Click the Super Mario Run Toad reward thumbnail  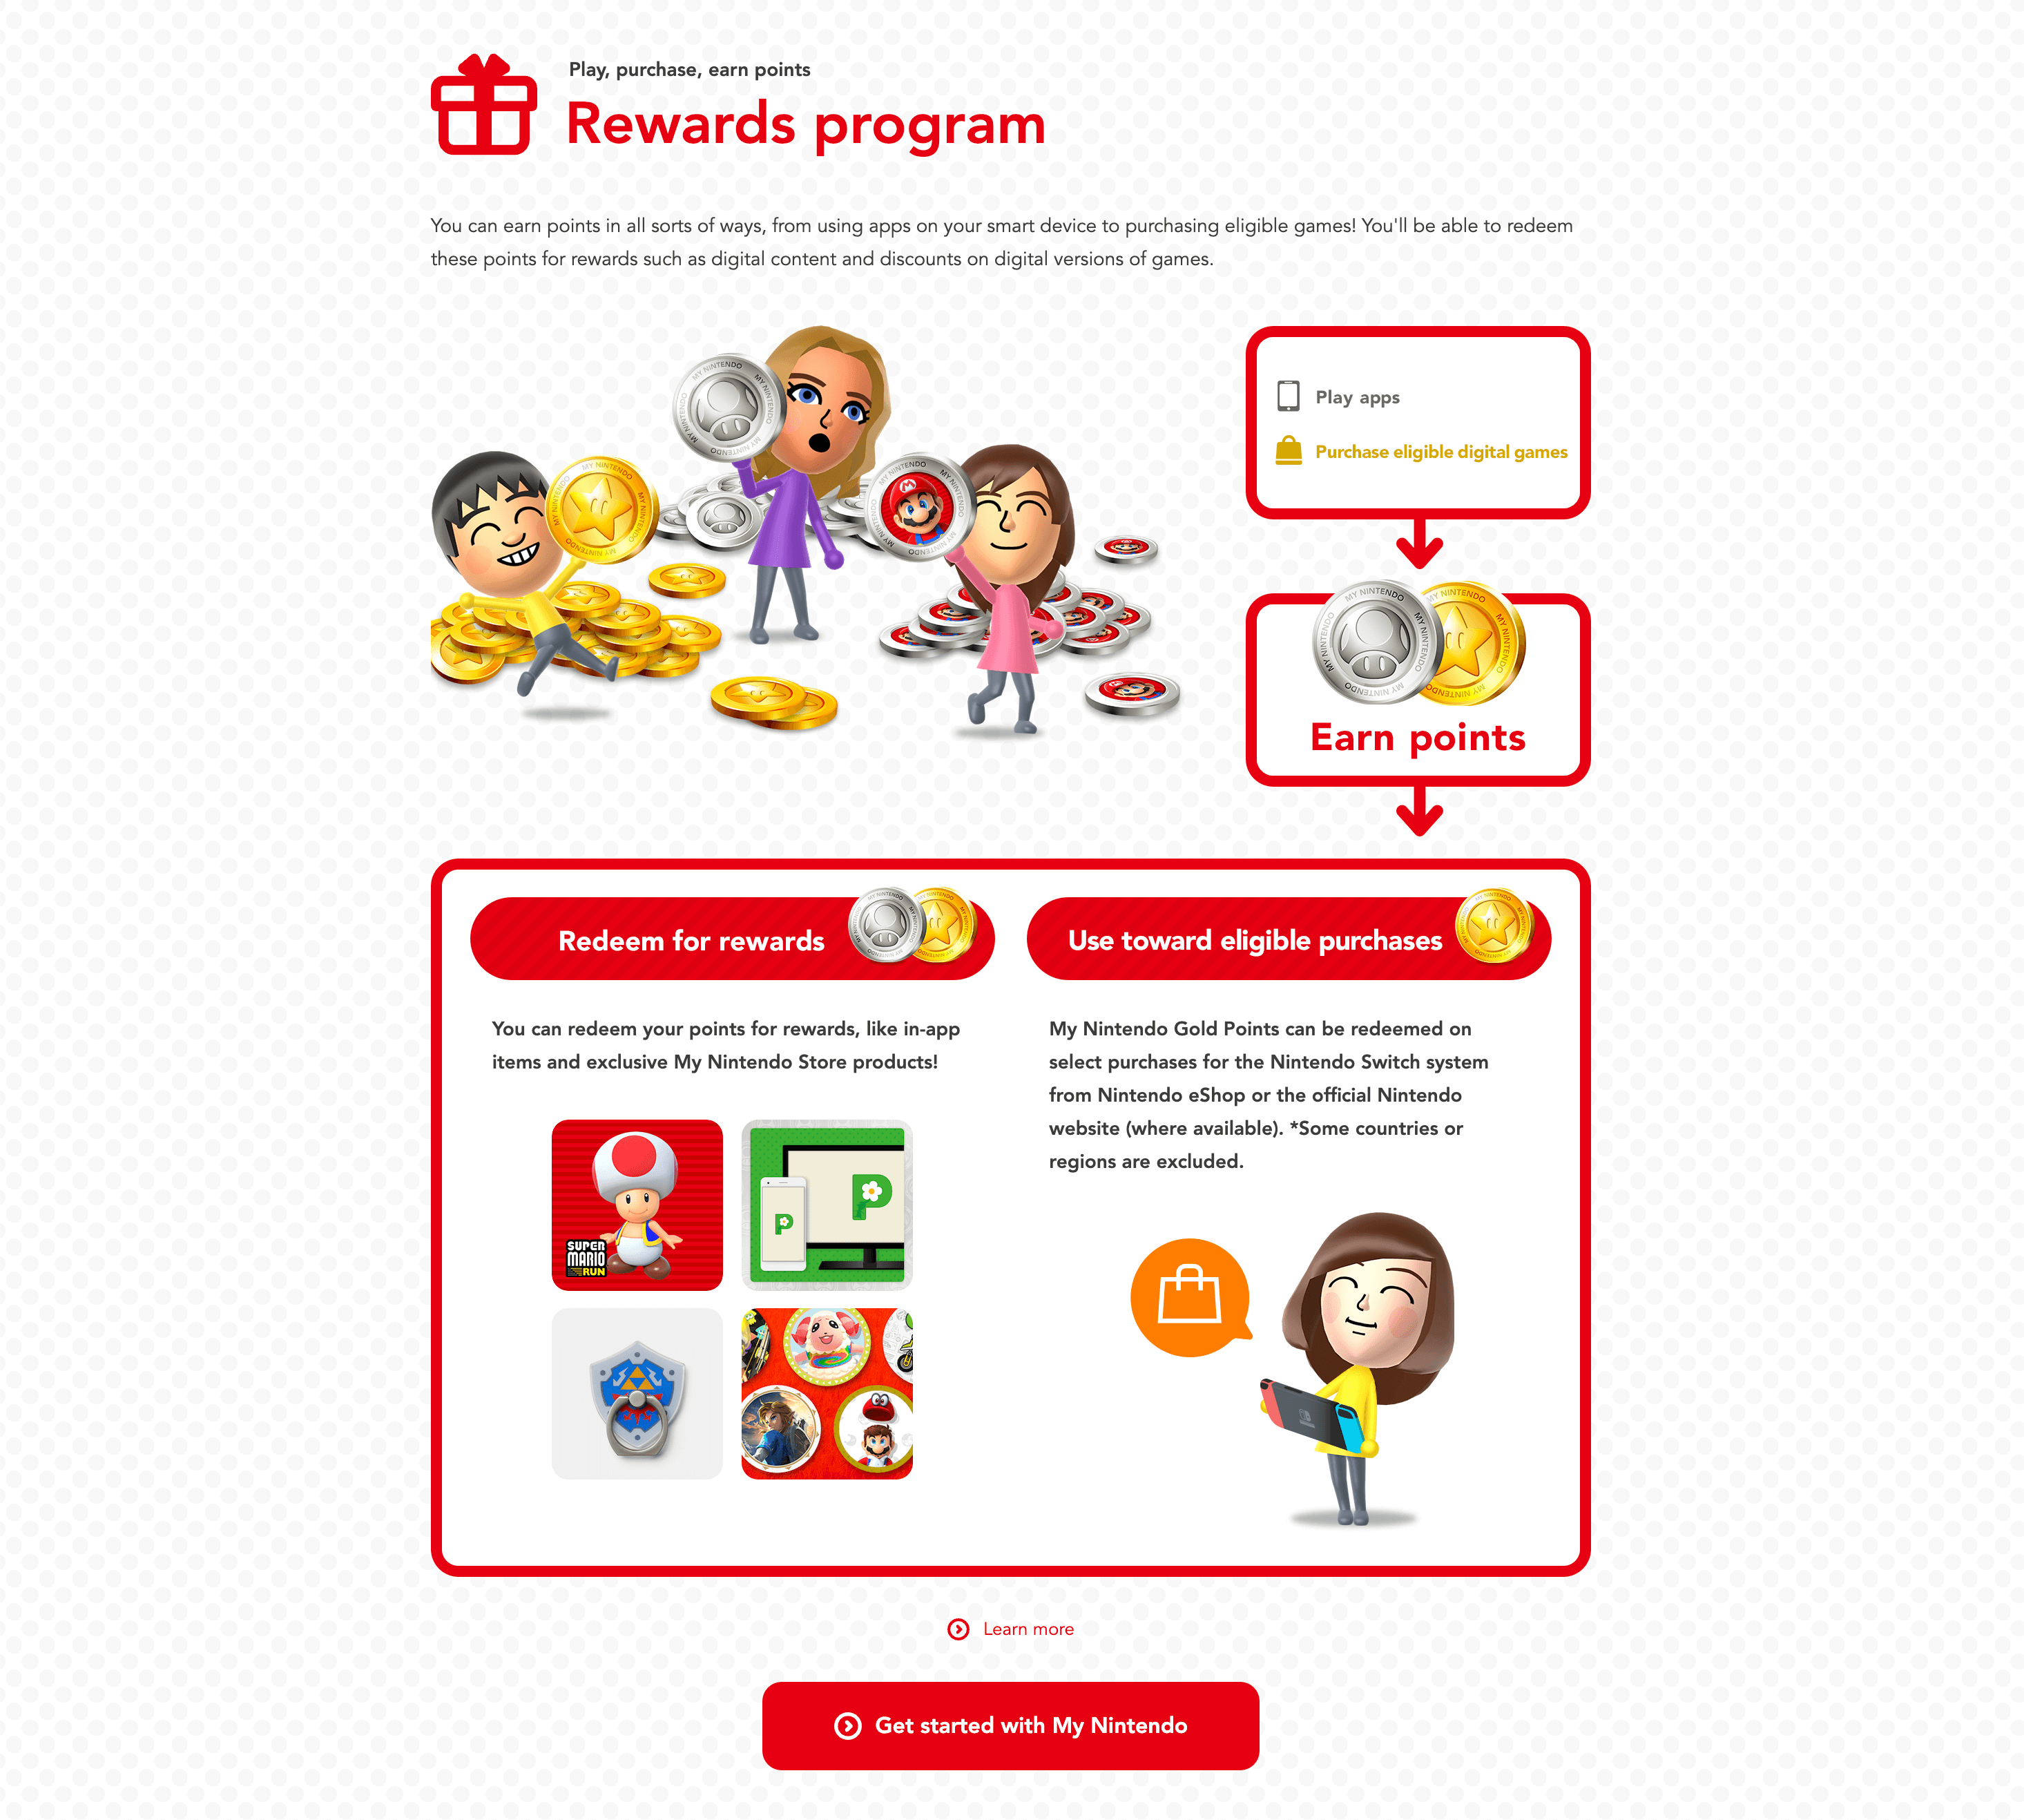click(638, 1203)
